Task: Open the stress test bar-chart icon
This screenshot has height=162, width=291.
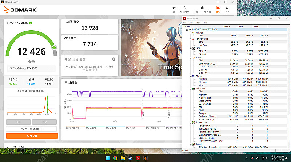Action: (202, 8)
